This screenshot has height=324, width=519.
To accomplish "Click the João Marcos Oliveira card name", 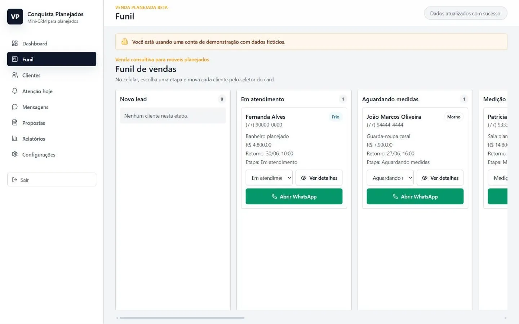I will click(x=394, y=117).
